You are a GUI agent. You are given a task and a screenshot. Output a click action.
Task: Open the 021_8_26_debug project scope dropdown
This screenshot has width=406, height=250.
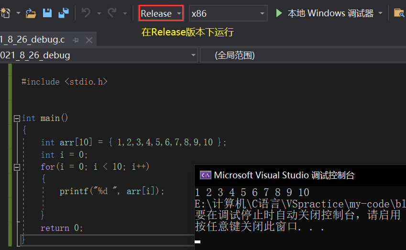pyautogui.click(x=99, y=55)
